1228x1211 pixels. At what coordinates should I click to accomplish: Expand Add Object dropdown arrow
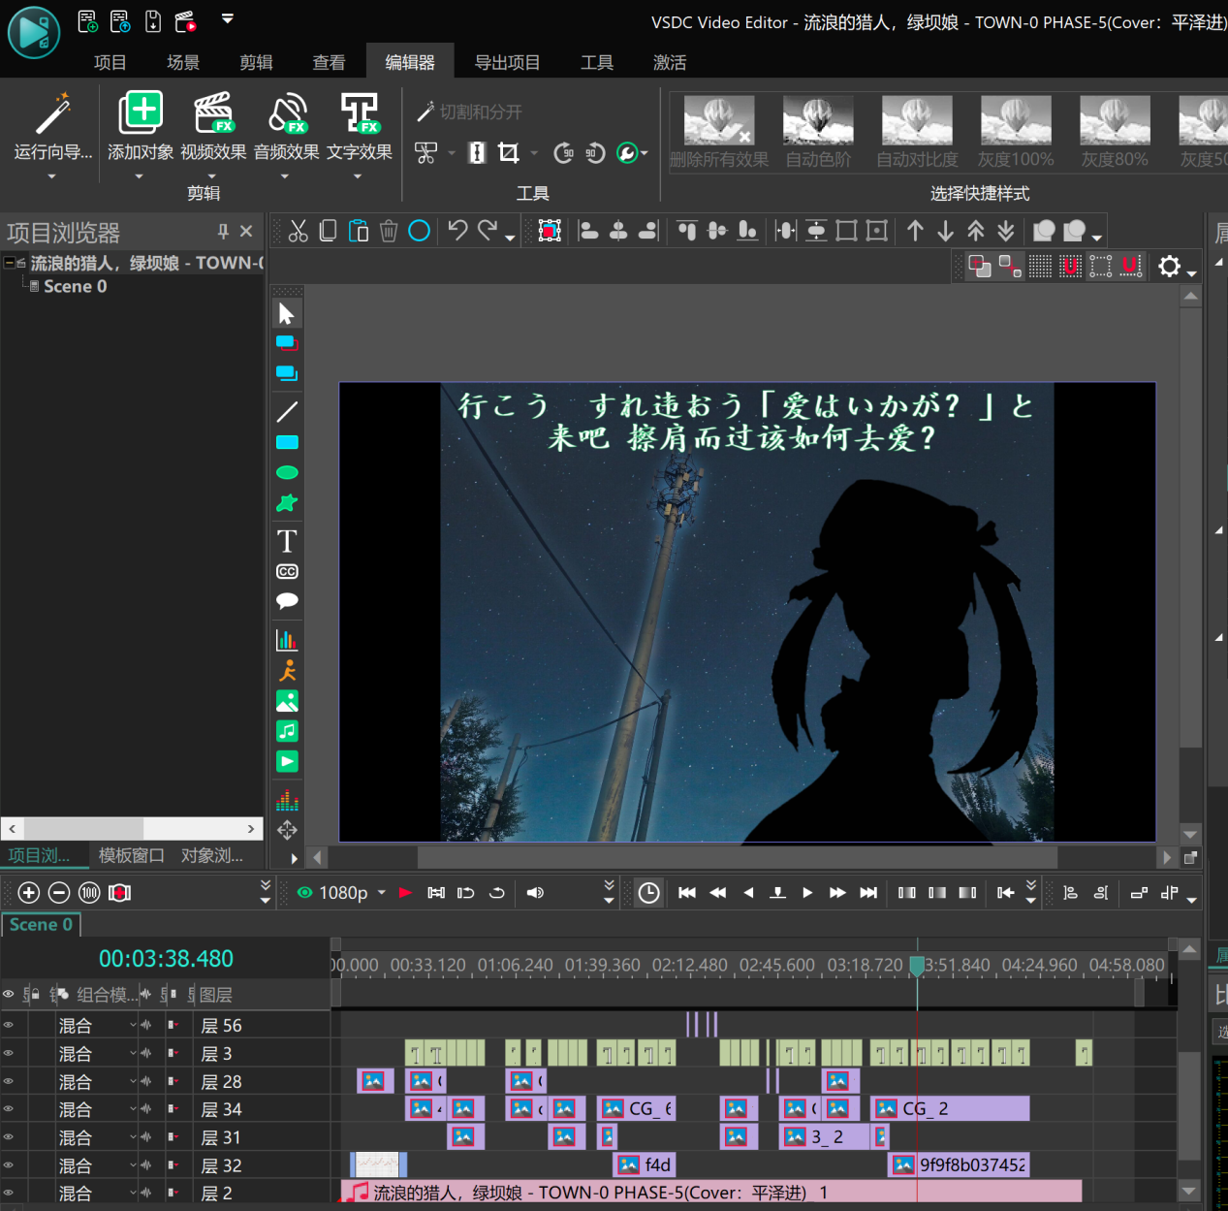pyautogui.click(x=139, y=176)
